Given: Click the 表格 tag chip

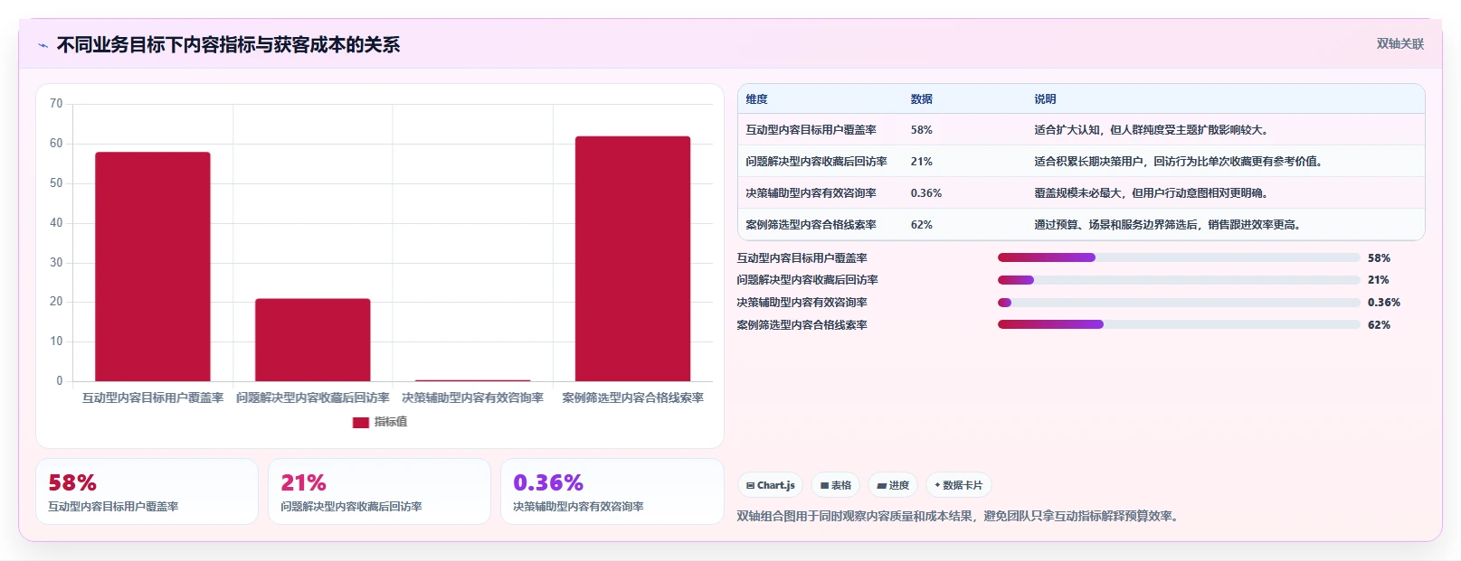Looking at the screenshot, I should (835, 485).
